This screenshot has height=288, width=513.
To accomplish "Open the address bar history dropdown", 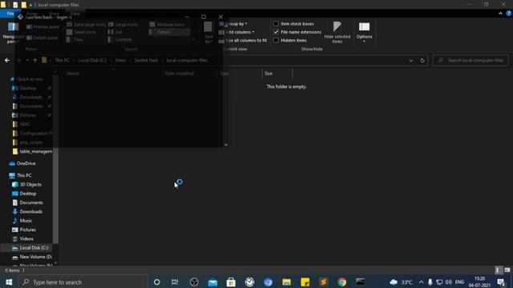I will [411, 61].
